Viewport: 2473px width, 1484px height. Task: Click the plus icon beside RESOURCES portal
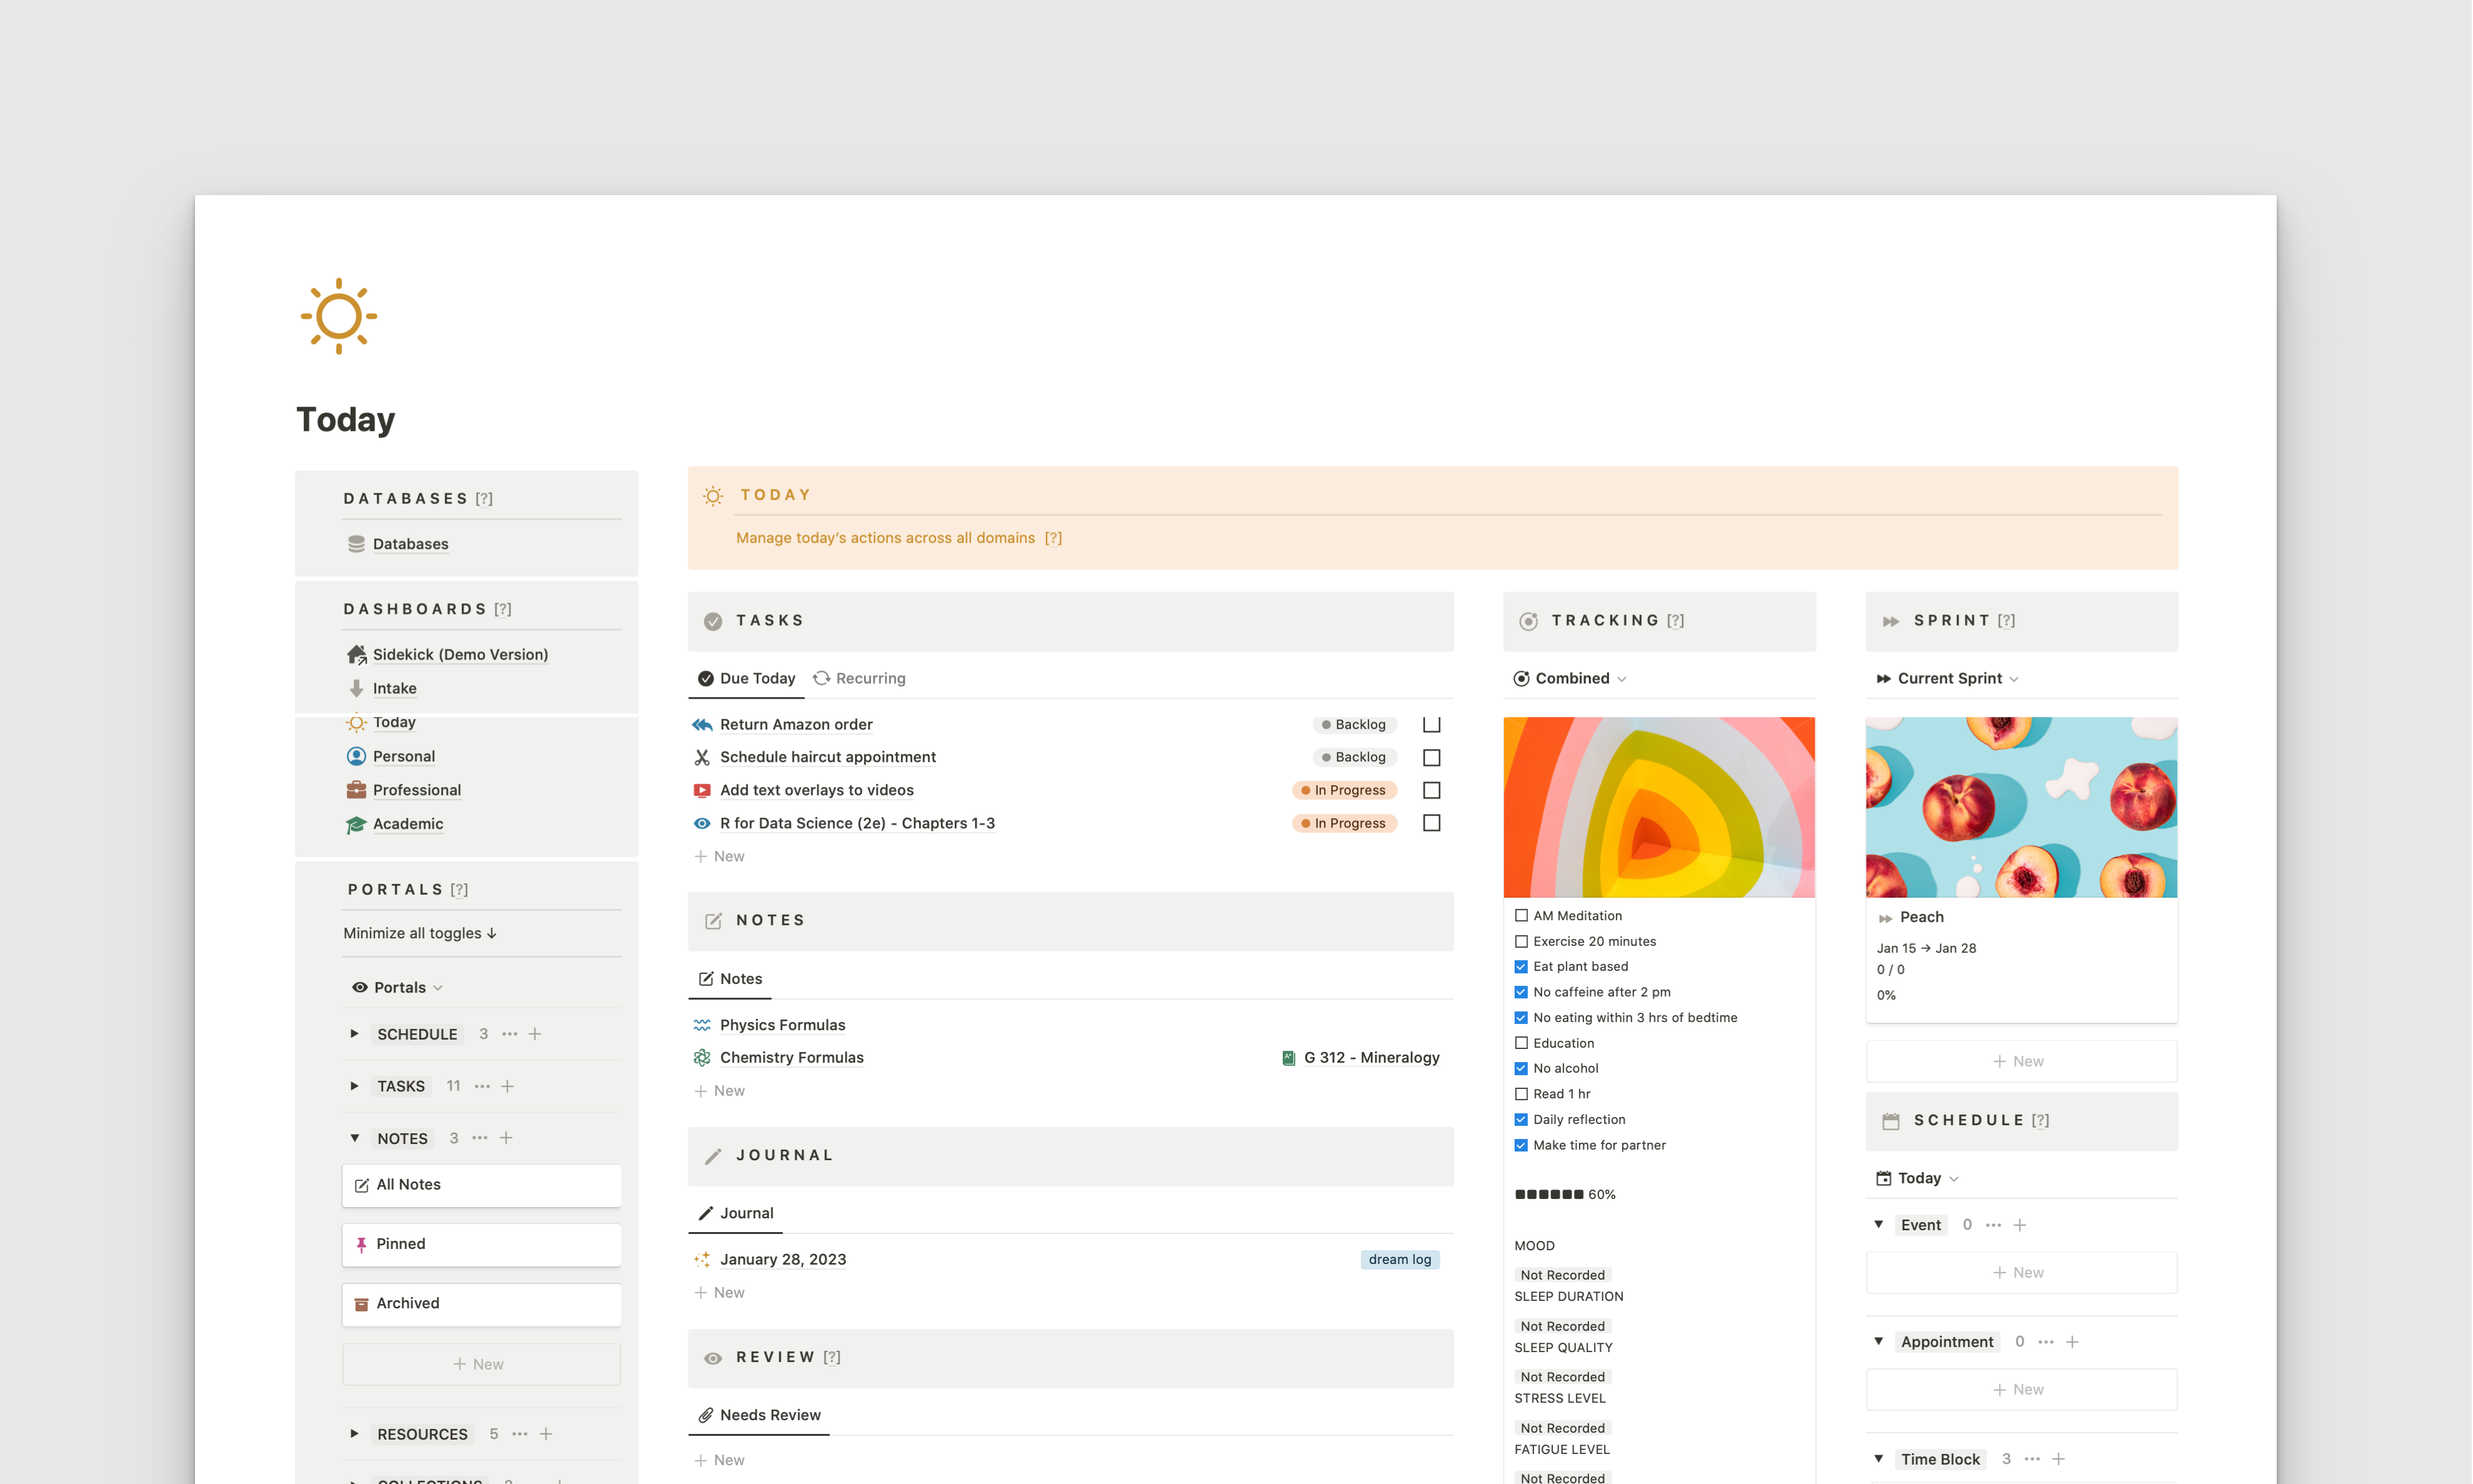[x=546, y=1434]
